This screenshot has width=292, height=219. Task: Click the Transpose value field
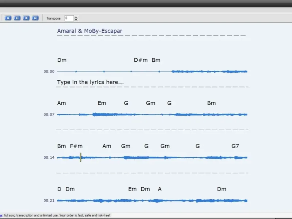[69, 18]
